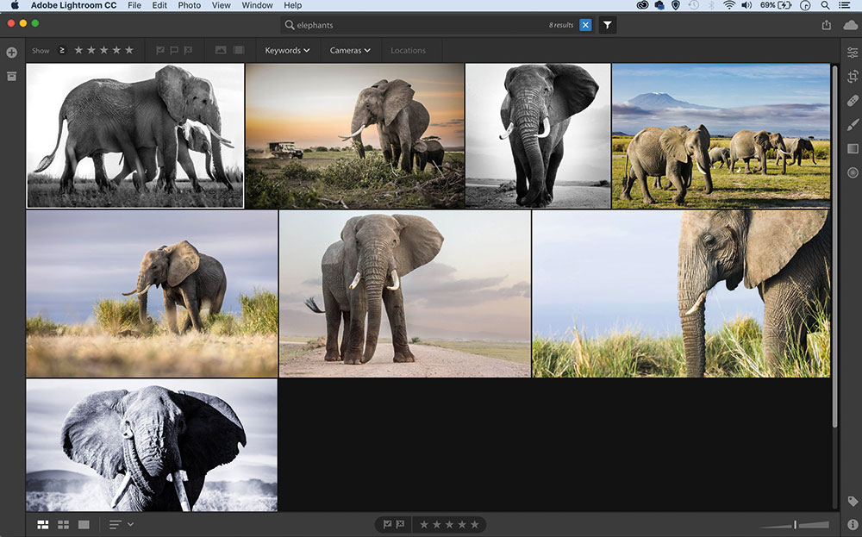Open the cloud sync status icon

[850, 25]
